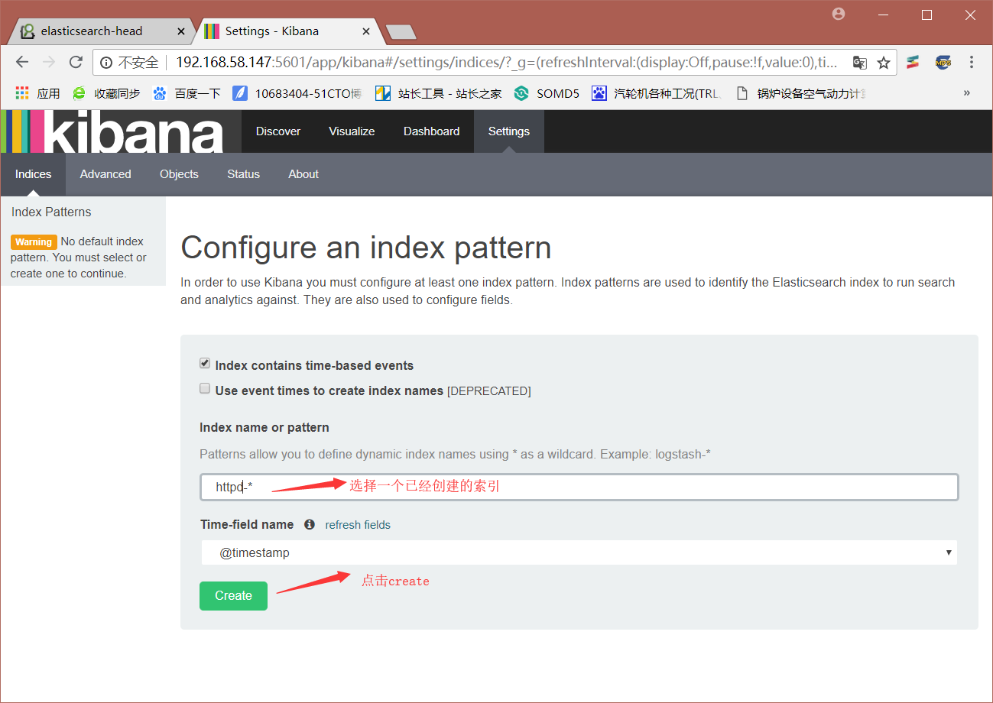
Task: Click the browser address bar URL
Action: [x=507, y=63]
